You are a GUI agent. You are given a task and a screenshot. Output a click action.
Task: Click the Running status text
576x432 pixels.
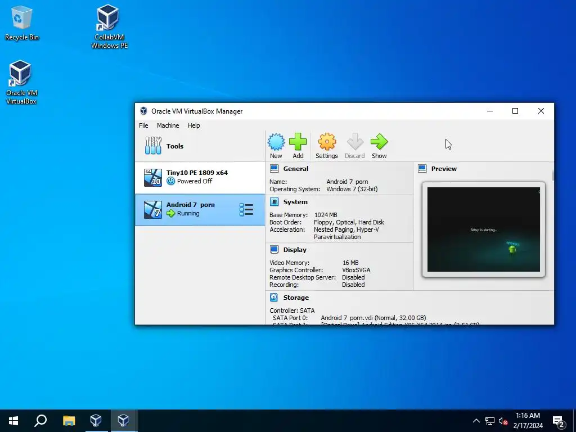[188, 213]
